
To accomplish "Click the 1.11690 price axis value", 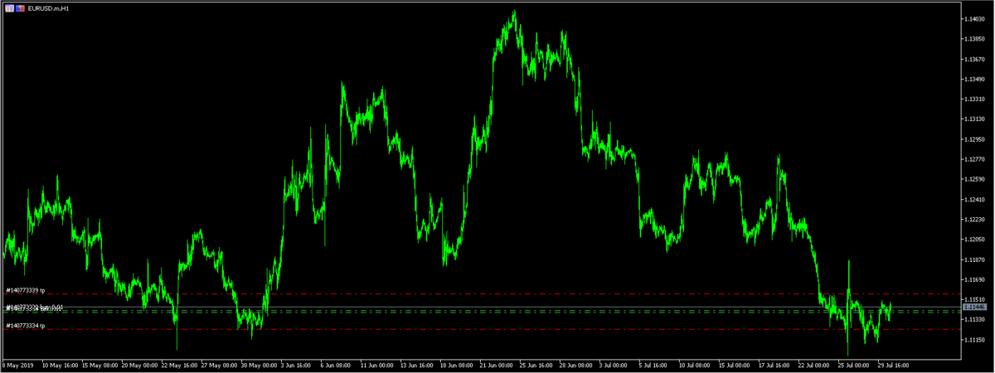I will [x=975, y=279].
